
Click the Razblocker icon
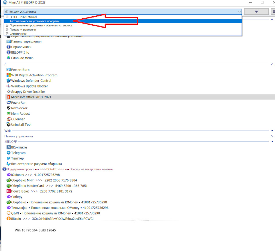8,108
